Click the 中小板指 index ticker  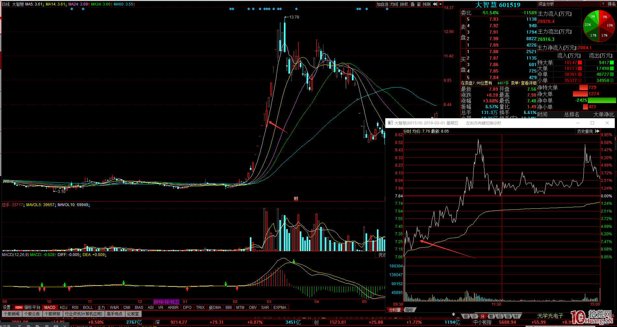(x=482, y=322)
